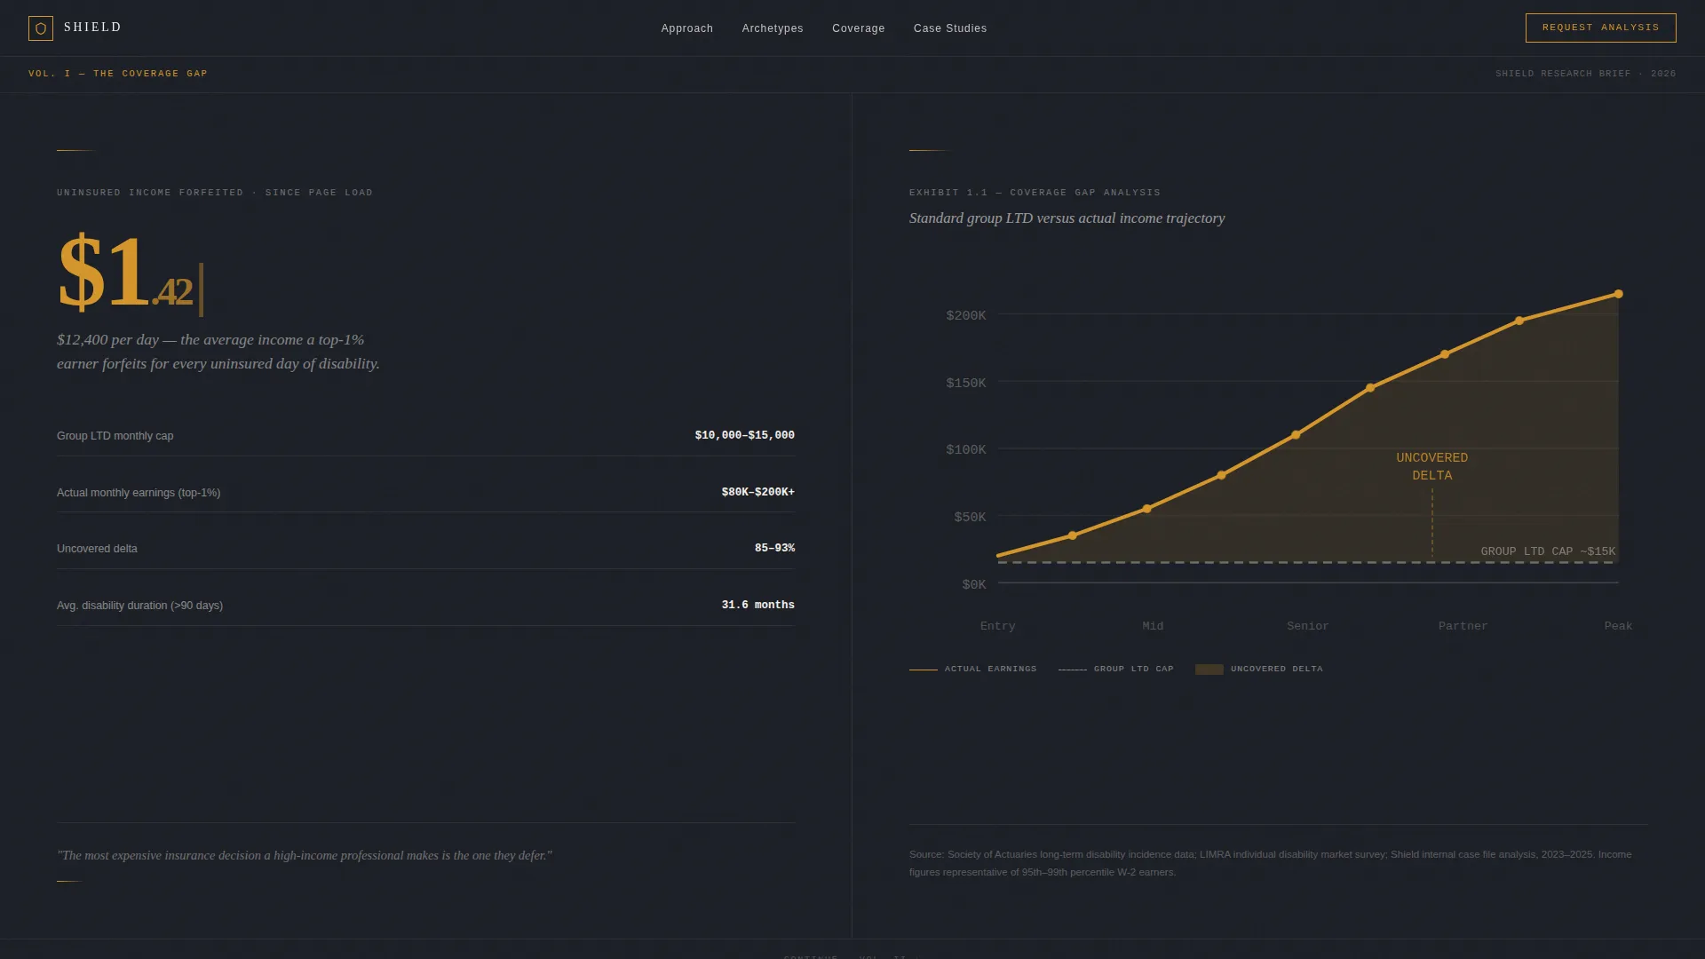The width and height of the screenshot is (1705, 959).
Task: Select the 'Vol. I — The Coverage Gap' heading
Action: point(118,74)
